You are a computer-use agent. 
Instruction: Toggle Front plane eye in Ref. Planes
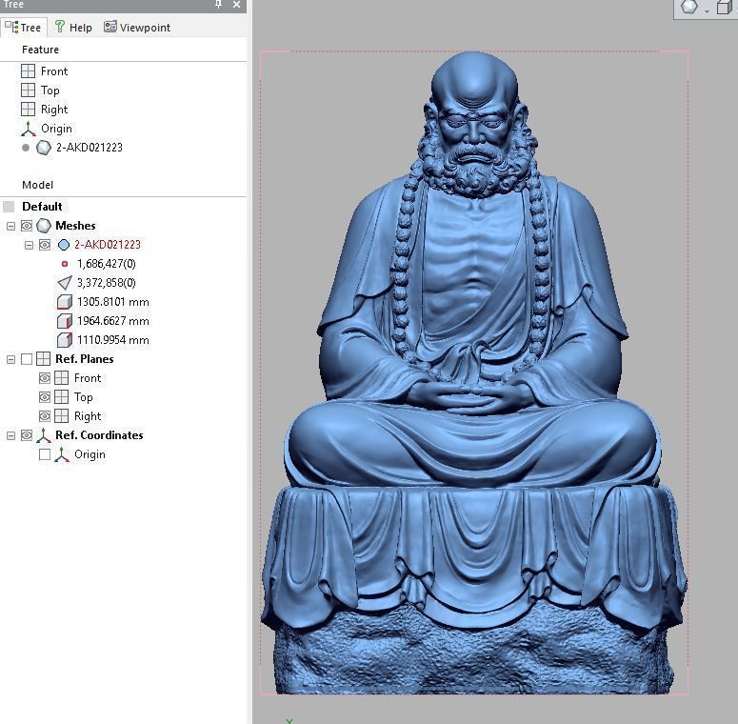45,378
